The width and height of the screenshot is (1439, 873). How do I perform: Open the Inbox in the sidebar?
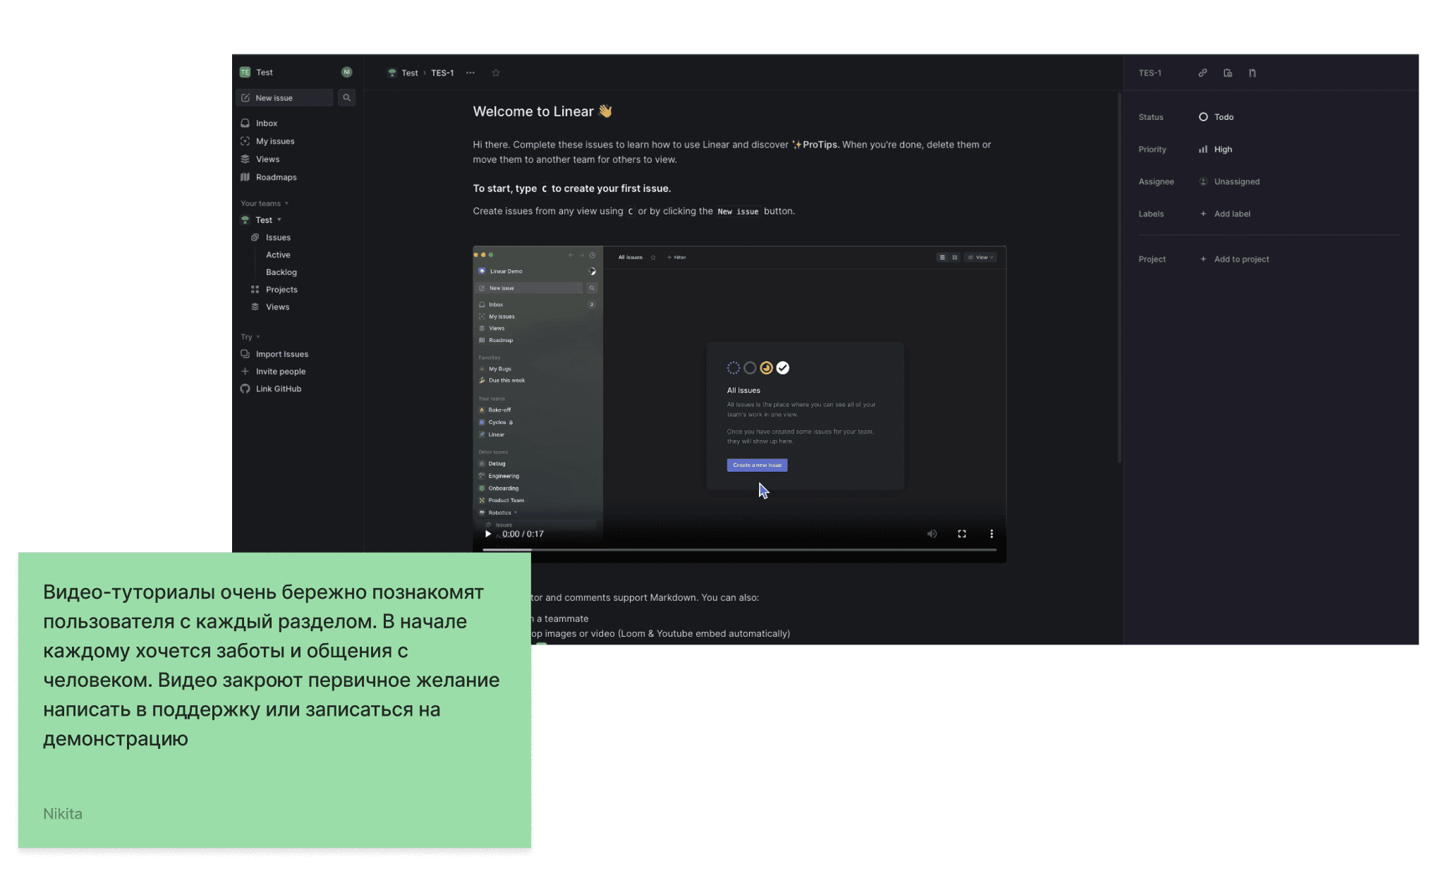(x=266, y=123)
